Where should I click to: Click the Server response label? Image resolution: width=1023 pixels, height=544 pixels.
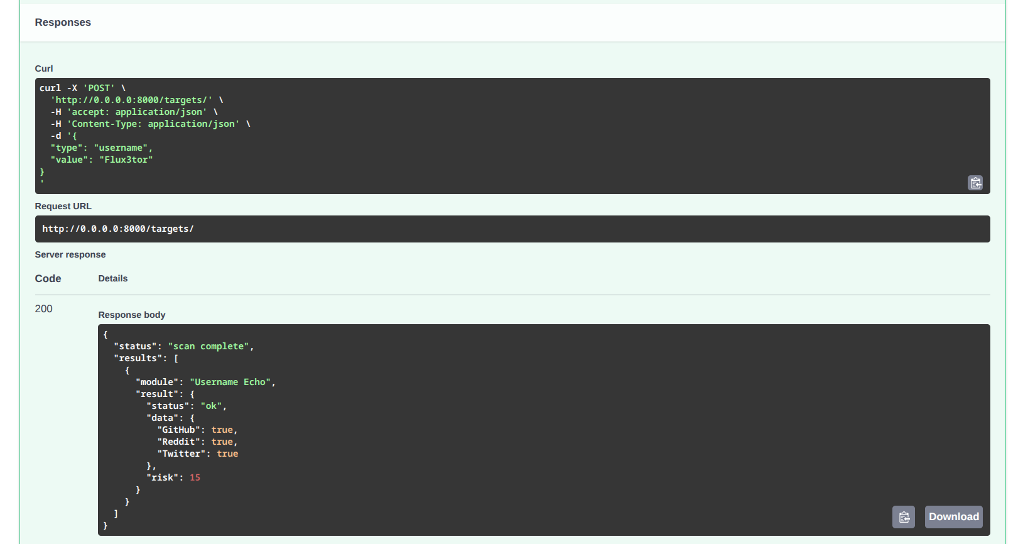70,255
